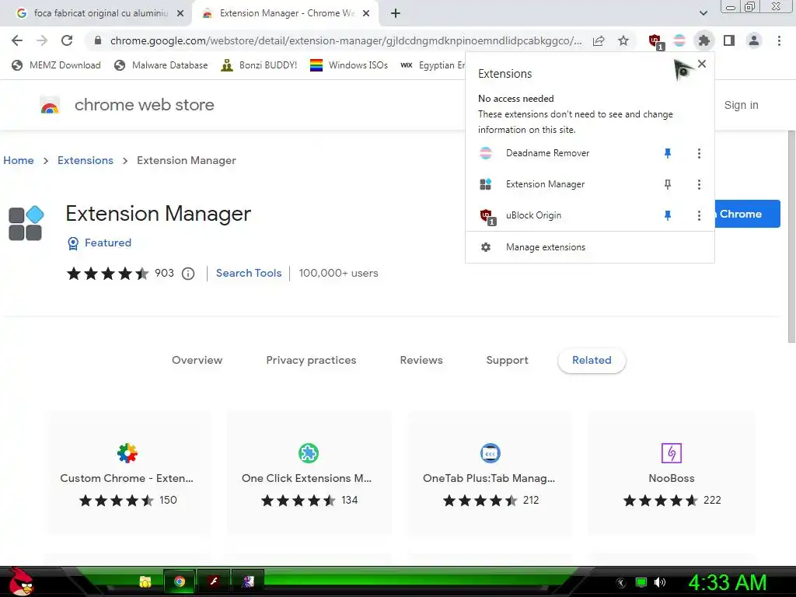
Task: Open more options for Extension Manager
Action: click(x=699, y=184)
